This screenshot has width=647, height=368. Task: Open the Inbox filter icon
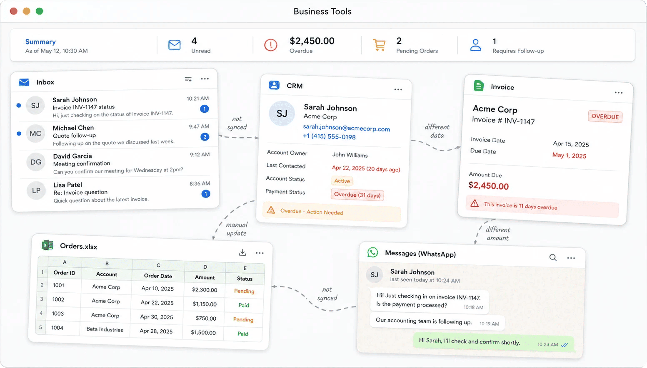tap(188, 79)
